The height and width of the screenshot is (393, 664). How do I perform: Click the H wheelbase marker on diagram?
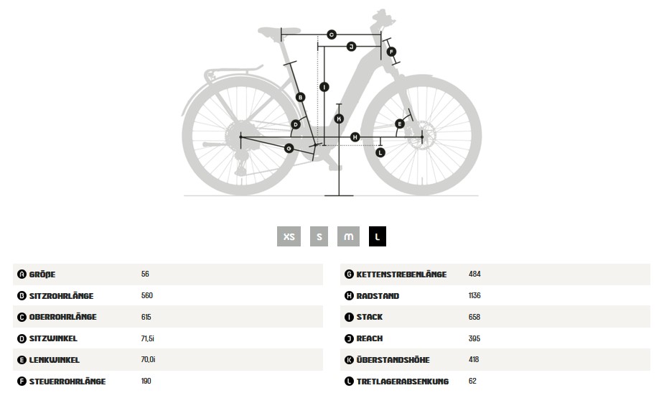[355, 137]
